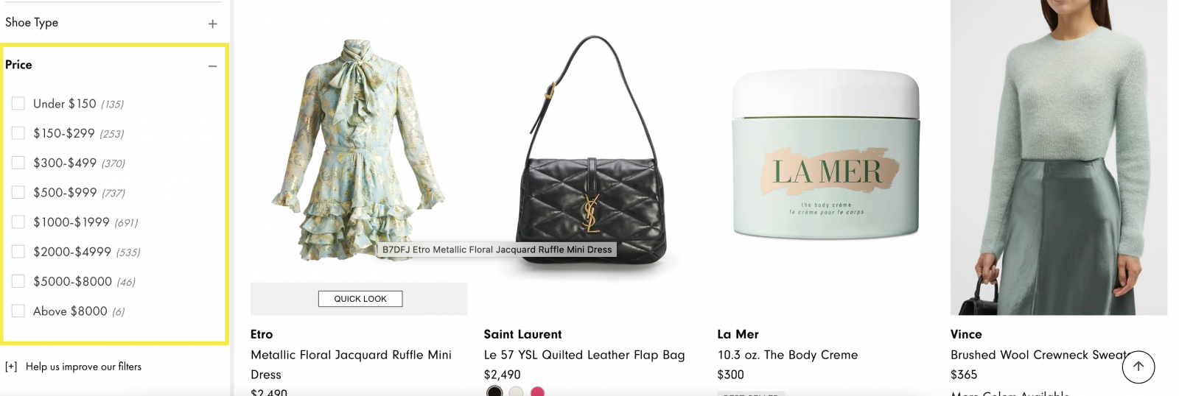Tick the $500-$999 price checkbox
Image resolution: width=1179 pixels, height=396 pixels.
click(18, 192)
